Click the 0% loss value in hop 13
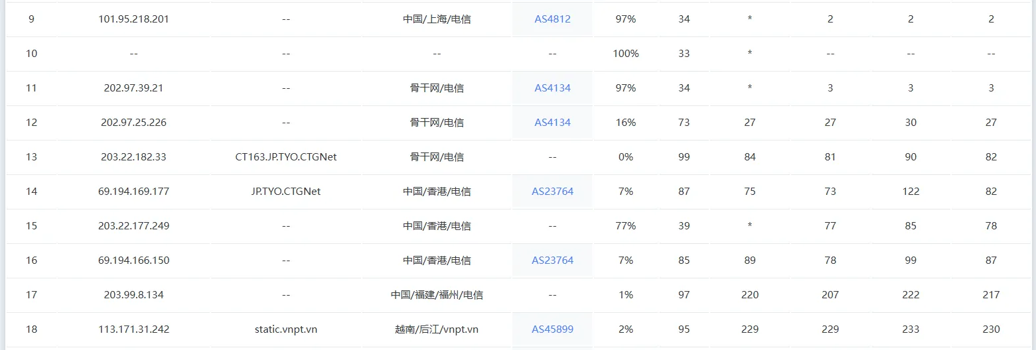1036x350 pixels. point(626,157)
